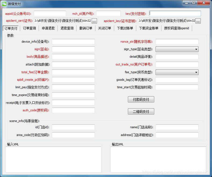Focus the total_fee input field
Image resolution: width=212 pixels, height=177 pixels.
coord(73,72)
